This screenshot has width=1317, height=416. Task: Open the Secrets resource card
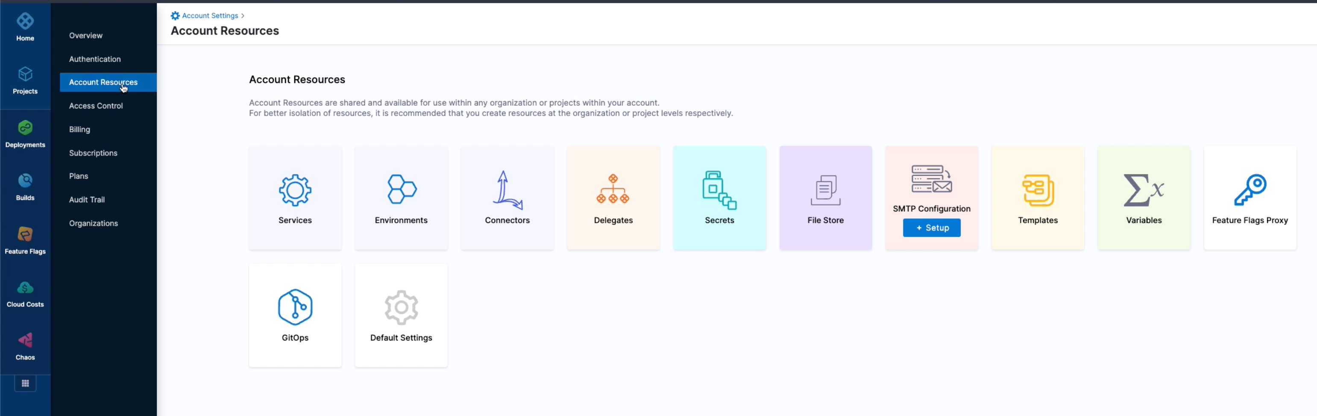pyautogui.click(x=719, y=198)
